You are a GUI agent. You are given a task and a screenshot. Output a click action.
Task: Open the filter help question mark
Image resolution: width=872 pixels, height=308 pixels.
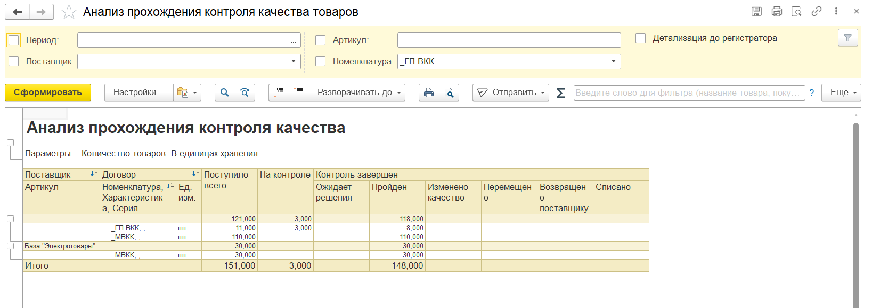pos(811,93)
